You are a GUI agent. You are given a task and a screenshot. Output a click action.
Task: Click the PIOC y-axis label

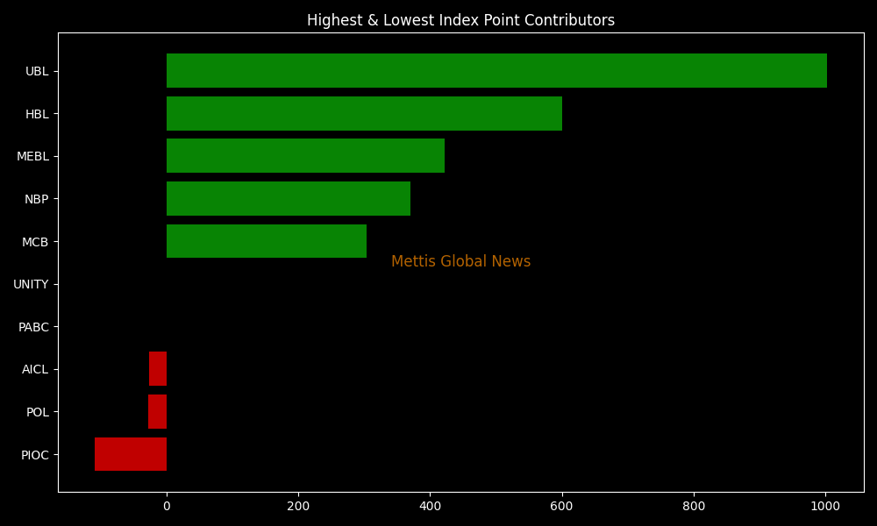(x=35, y=455)
